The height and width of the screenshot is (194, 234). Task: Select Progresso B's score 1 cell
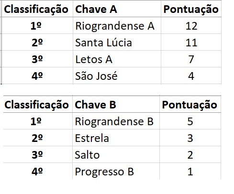(190, 171)
